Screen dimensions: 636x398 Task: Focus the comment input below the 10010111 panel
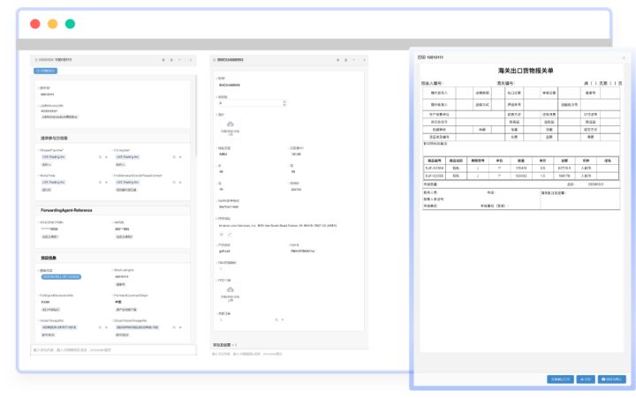tap(114, 349)
